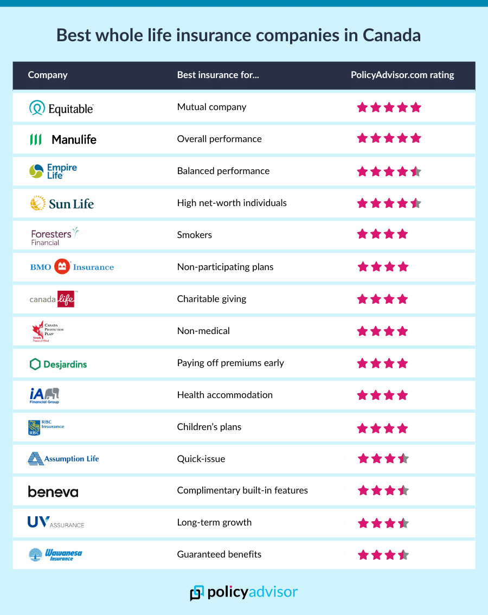Viewport: 488px width, 615px height.
Task: Click the PolicyAdvisor.com rating column header
Action: [x=402, y=75]
